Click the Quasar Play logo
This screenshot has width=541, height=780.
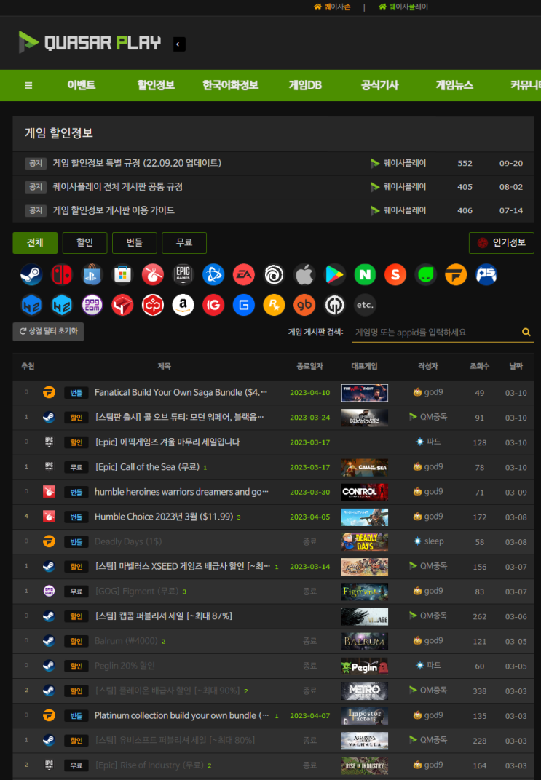pos(90,42)
